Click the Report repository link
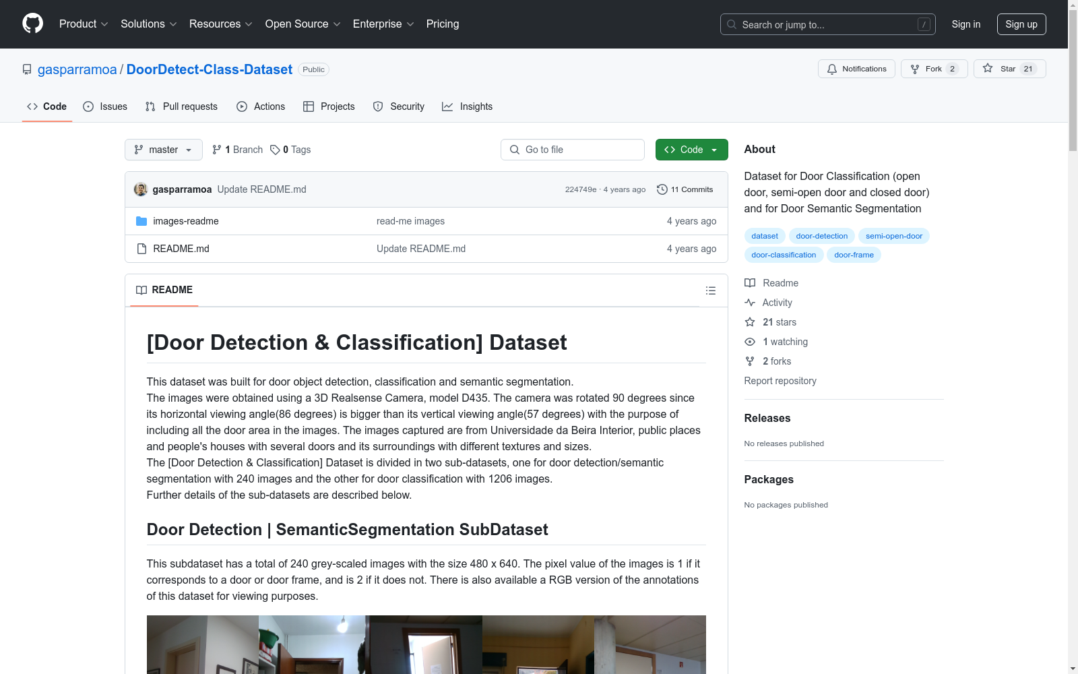Image resolution: width=1078 pixels, height=674 pixels. 780,381
